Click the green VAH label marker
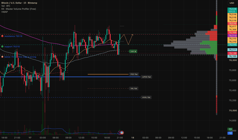Viewport: 238px width, 140px height. pyautogui.click(x=133, y=51)
